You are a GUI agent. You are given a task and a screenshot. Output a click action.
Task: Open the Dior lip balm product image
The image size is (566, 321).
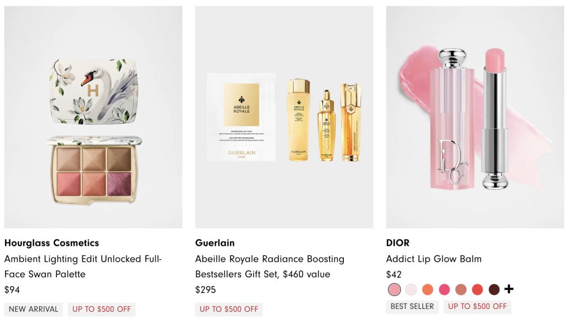point(475,117)
